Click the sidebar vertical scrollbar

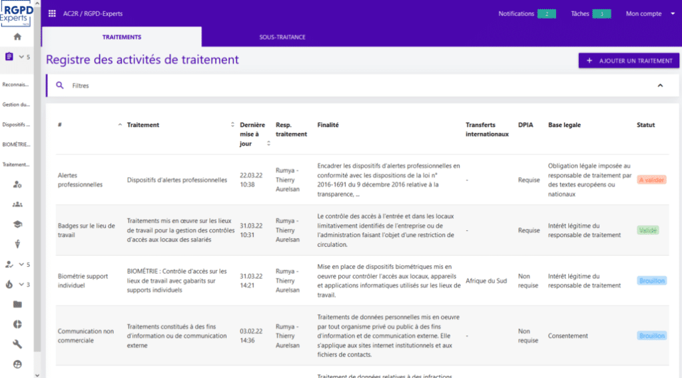point(37,178)
